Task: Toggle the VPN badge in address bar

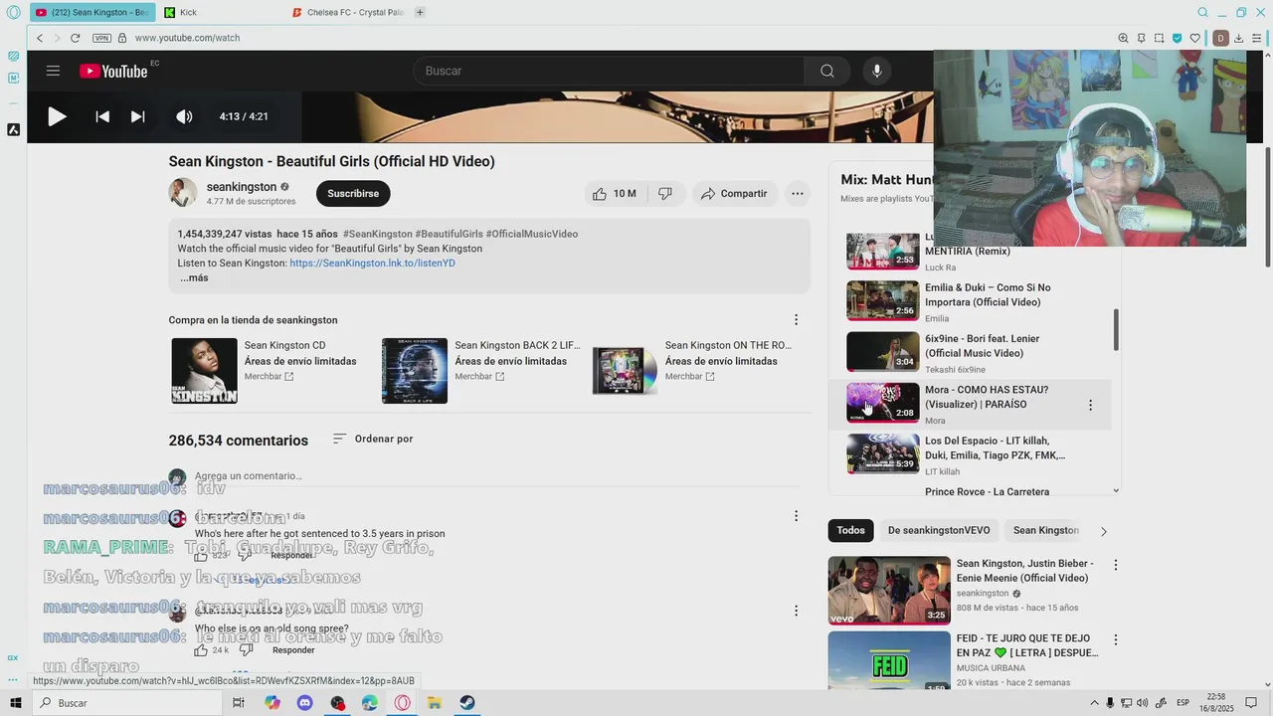Action: (101, 38)
